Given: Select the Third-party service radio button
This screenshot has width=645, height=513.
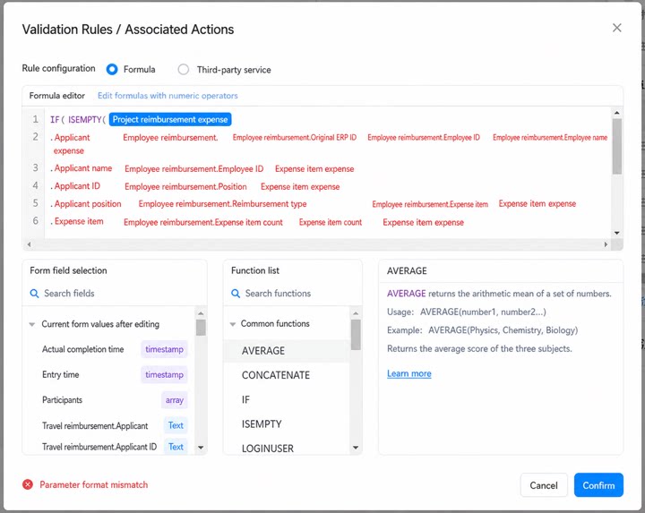Looking at the screenshot, I should click(184, 70).
